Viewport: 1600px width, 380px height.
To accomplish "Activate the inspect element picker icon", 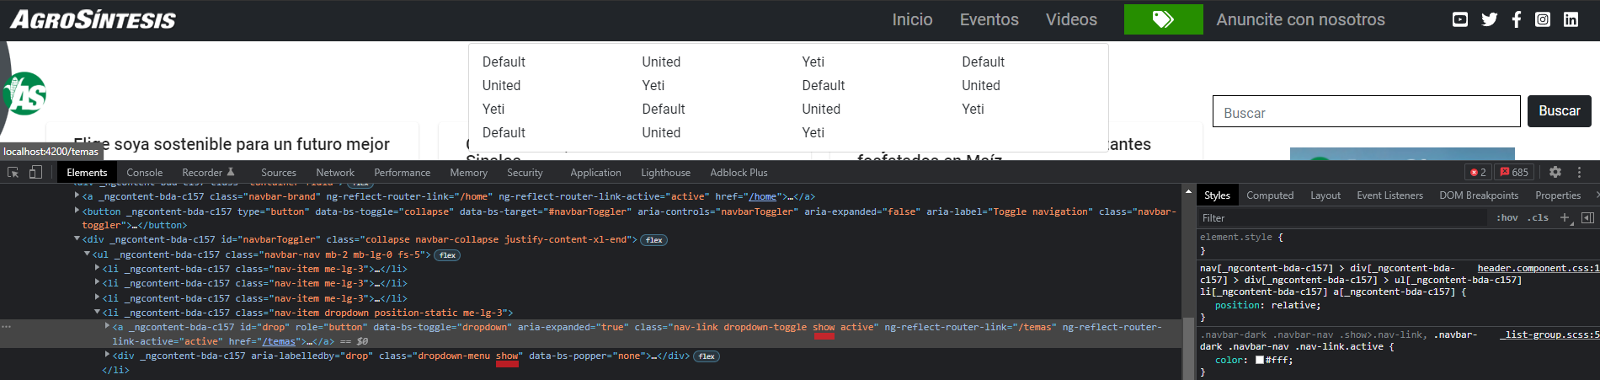I will pos(13,172).
